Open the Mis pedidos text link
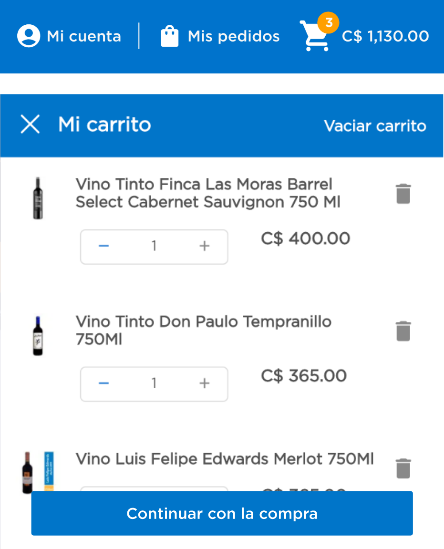This screenshot has width=444, height=549. pos(234,36)
